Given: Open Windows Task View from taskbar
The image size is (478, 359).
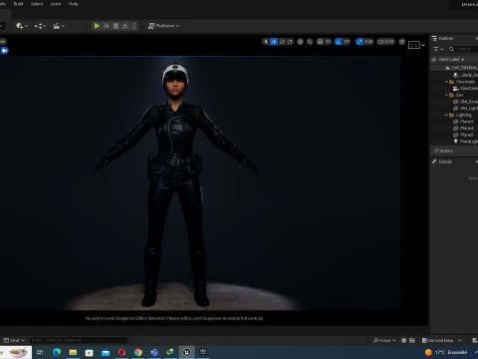Looking at the screenshot, I should (x=40, y=352).
